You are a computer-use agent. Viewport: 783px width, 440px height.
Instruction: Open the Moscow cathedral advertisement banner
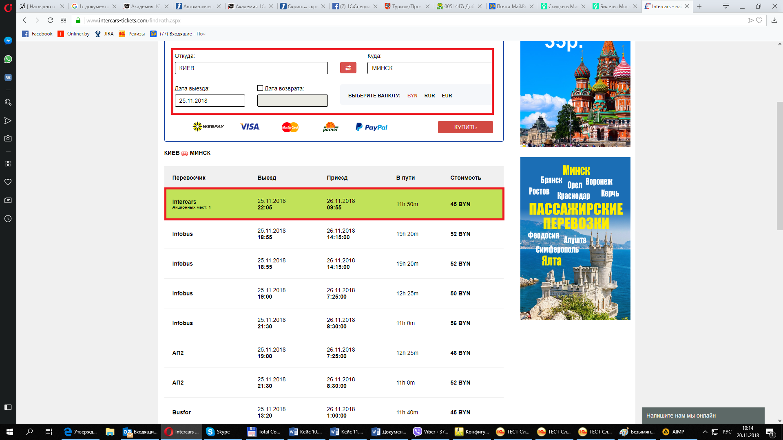coord(575,94)
